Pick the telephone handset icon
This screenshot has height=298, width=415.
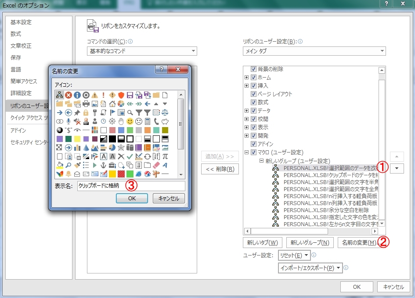pyautogui.click(x=156, y=121)
